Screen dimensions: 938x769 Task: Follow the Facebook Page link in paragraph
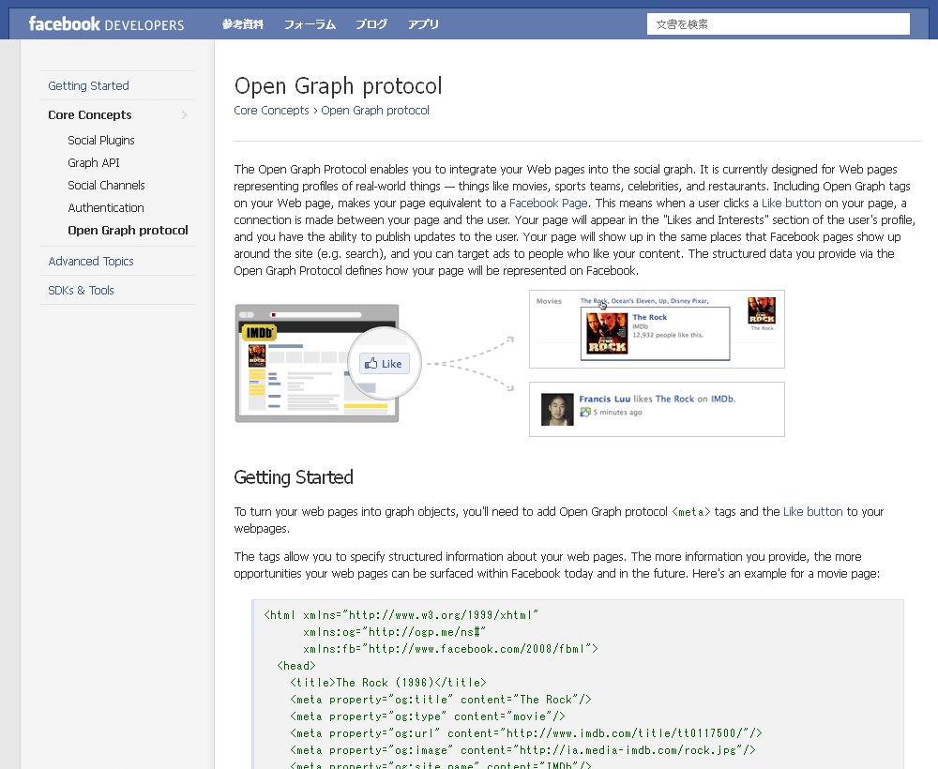(x=548, y=204)
